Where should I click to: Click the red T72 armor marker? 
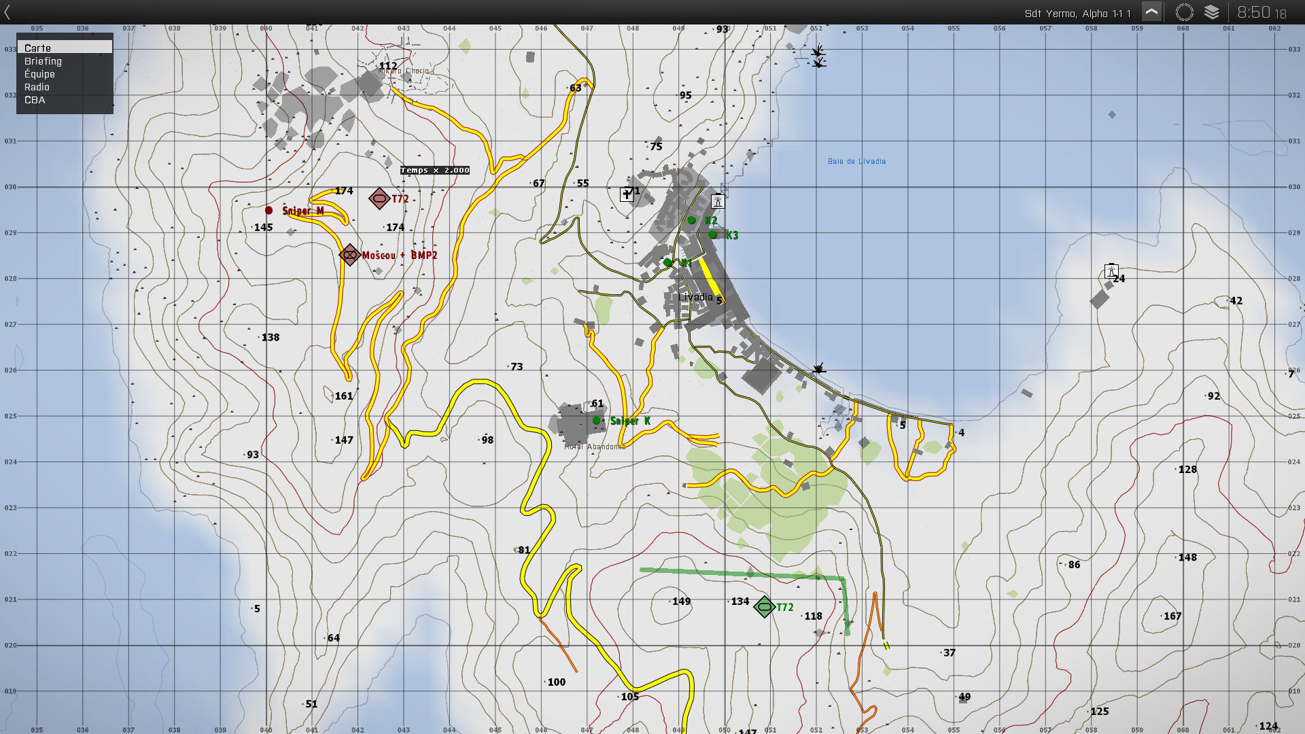pos(379,198)
